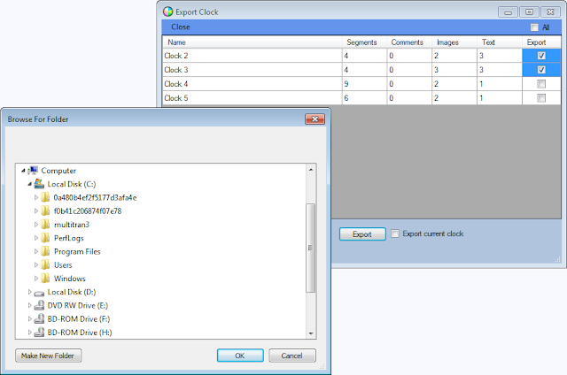Click the f0b41c206874f07e78 folder icon

45,210
